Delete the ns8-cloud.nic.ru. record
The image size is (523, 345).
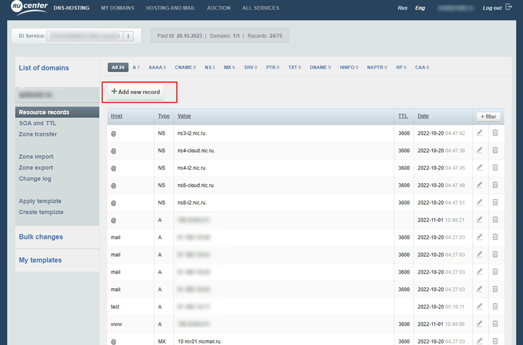pyautogui.click(x=495, y=185)
